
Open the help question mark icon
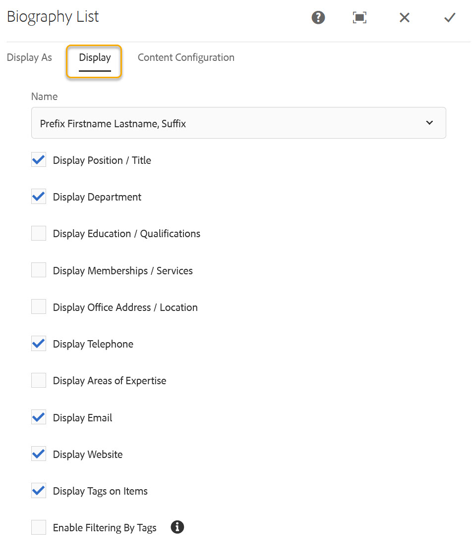(318, 18)
